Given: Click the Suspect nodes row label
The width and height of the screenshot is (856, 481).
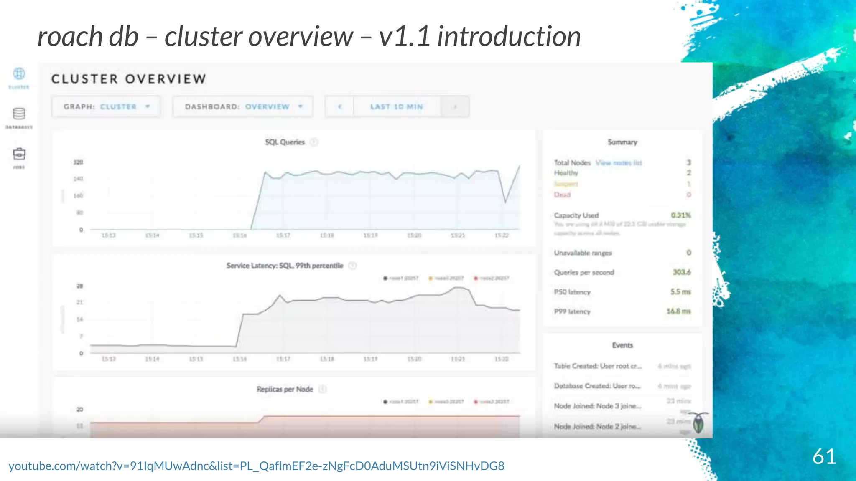Looking at the screenshot, I should [x=566, y=184].
